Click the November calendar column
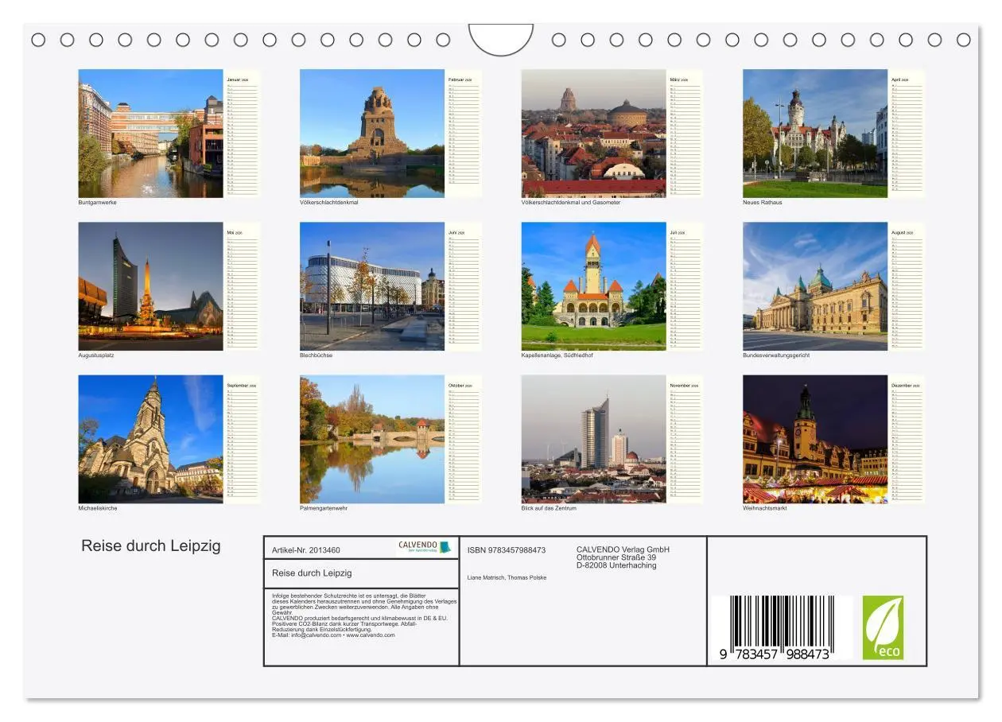This screenshot has width=1002, height=722. pyautogui.click(x=685, y=439)
